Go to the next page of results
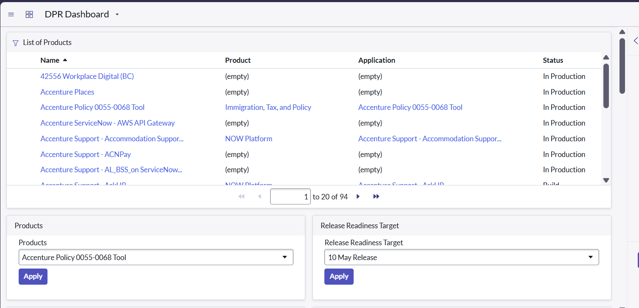The image size is (639, 308). (x=358, y=196)
